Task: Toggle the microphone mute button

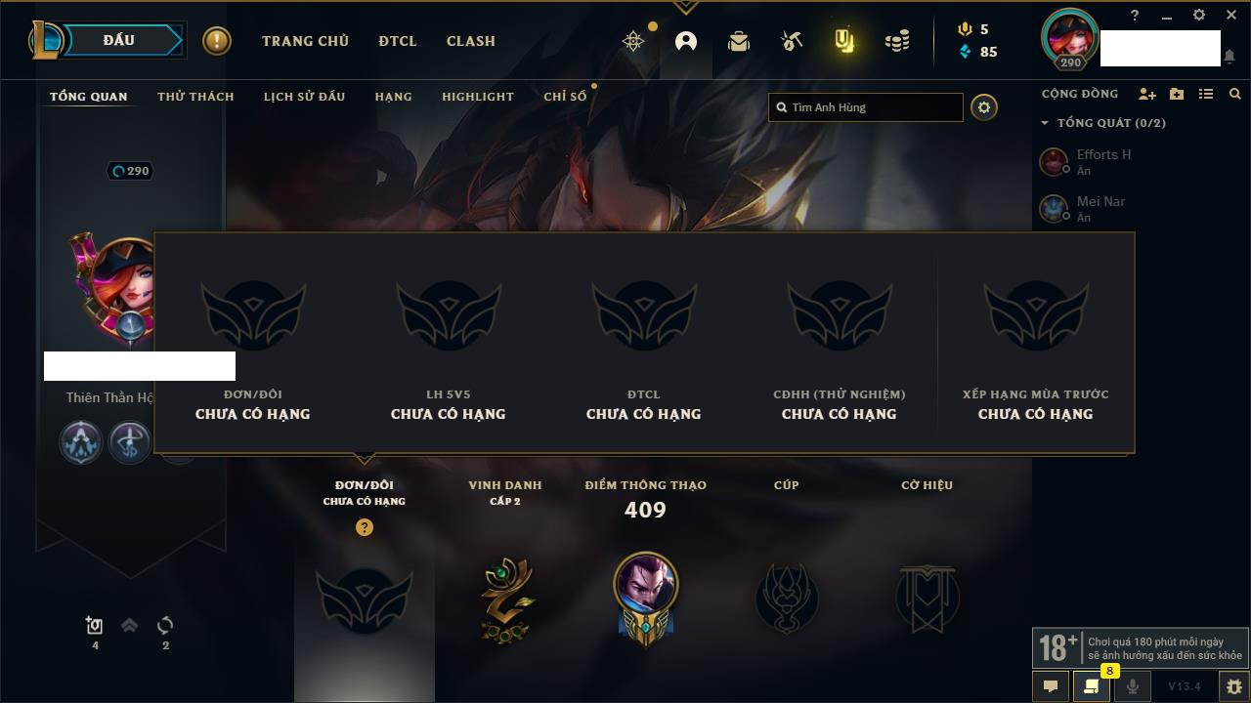Action: (x=1132, y=686)
